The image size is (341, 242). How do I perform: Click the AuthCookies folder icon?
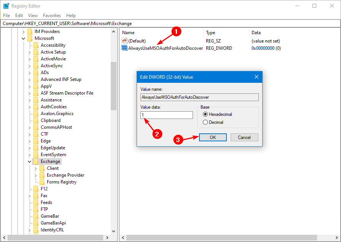coord(36,107)
